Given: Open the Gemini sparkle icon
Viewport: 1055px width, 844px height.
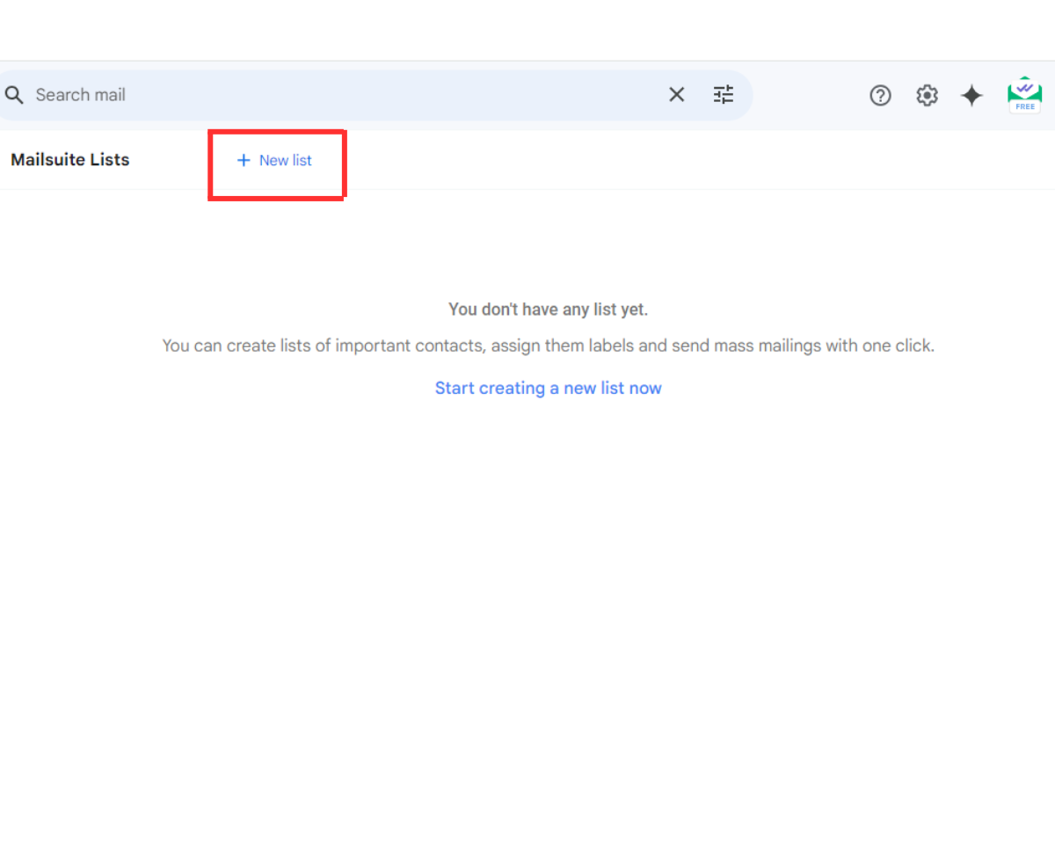Looking at the screenshot, I should click(x=971, y=95).
